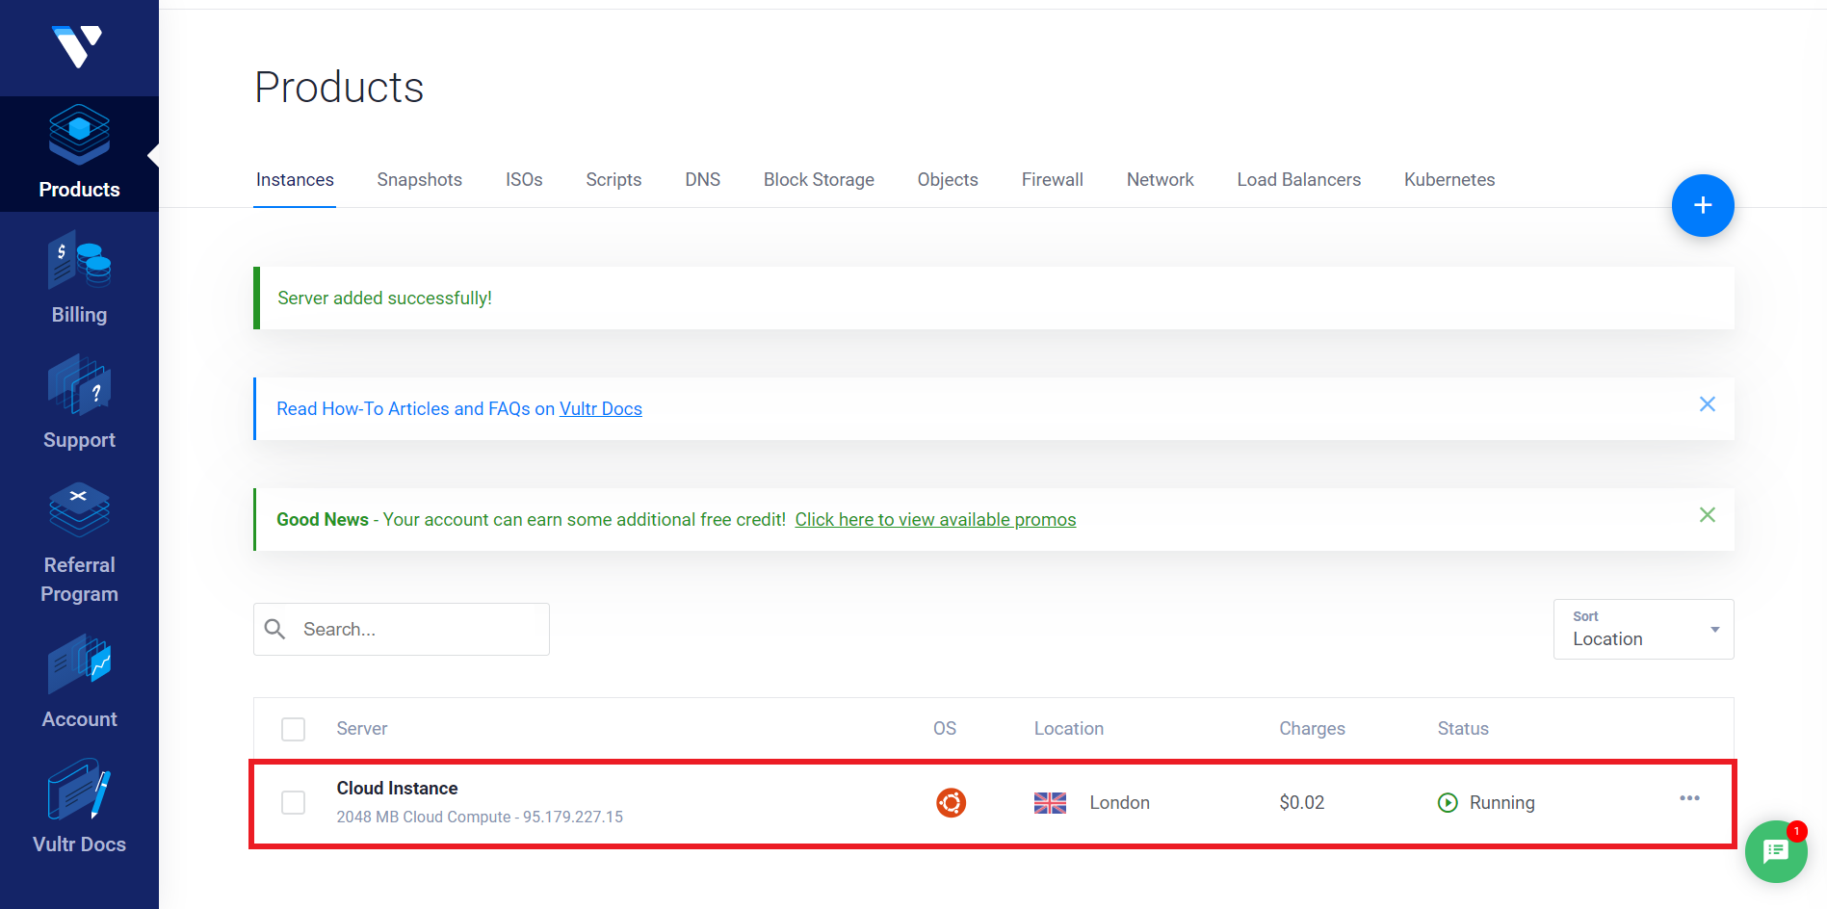
Task: Click the UK flag icon for London
Action: [x=1050, y=803]
